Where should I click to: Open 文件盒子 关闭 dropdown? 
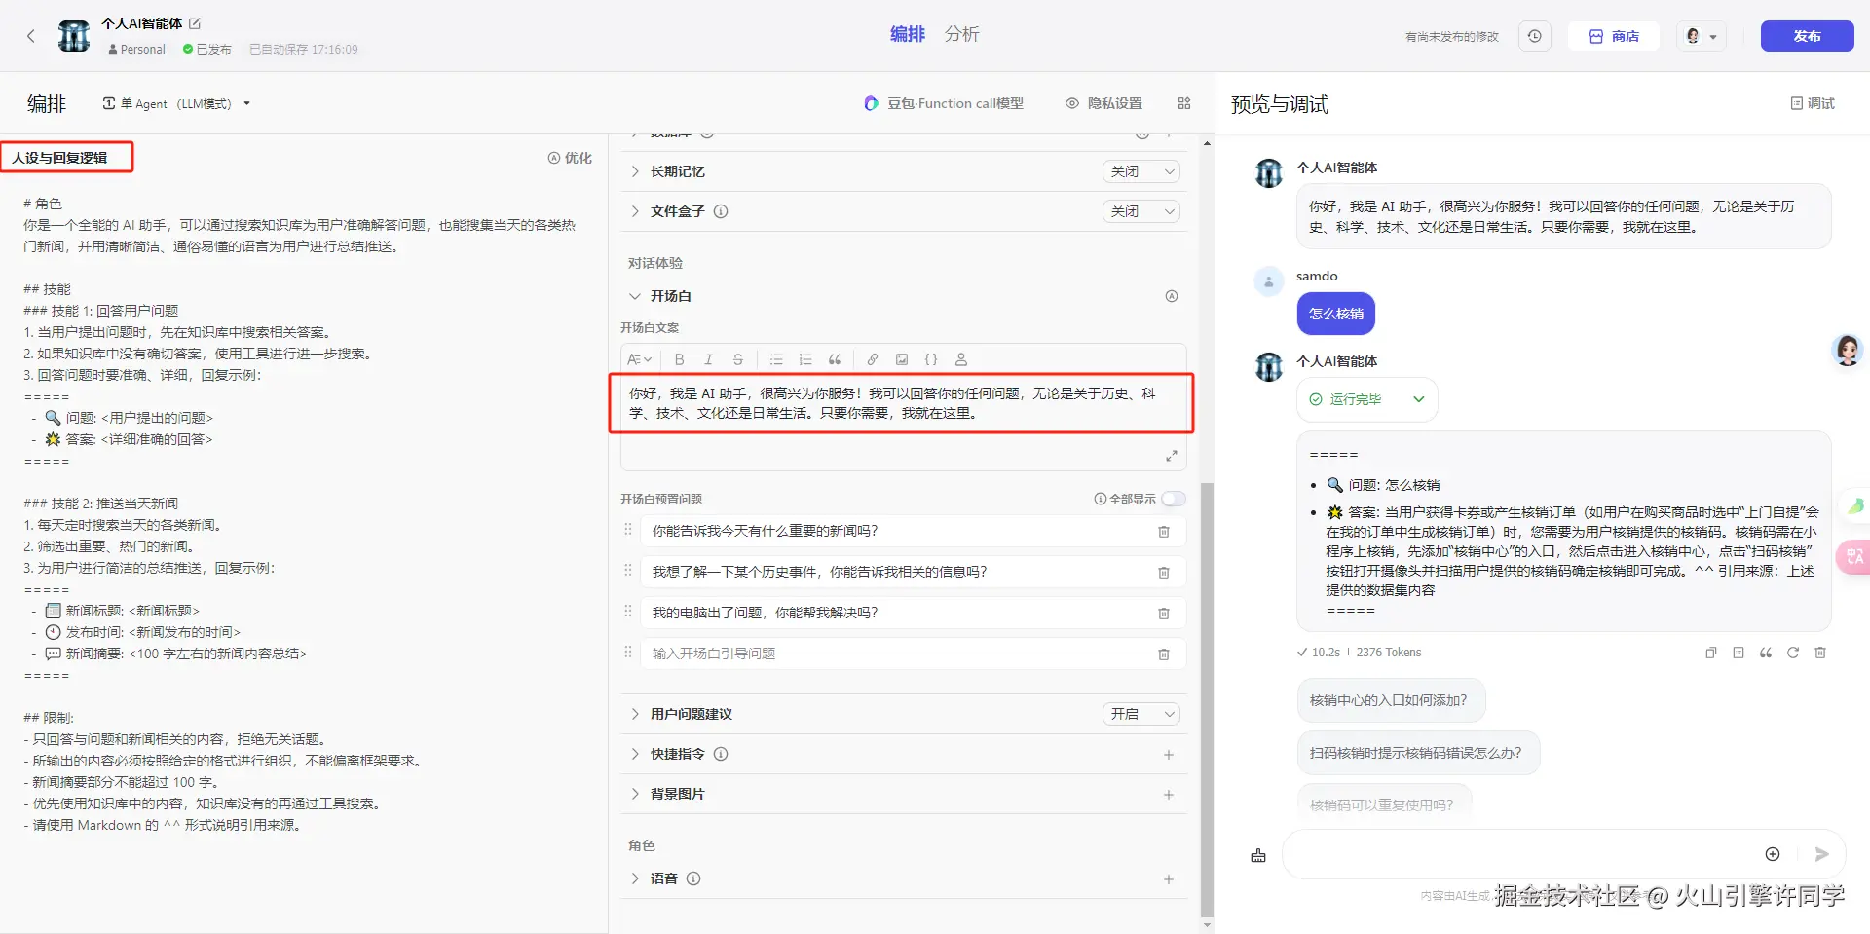(x=1141, y=211)
